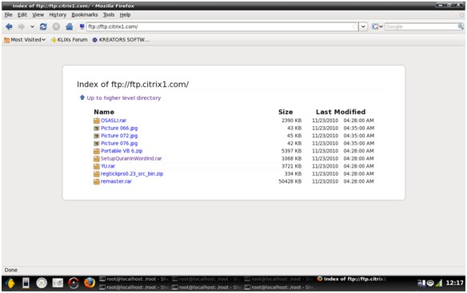Viewport: 467px width, 293px height.
Task: Click the 334 KB size value
Action: point(293,174)
